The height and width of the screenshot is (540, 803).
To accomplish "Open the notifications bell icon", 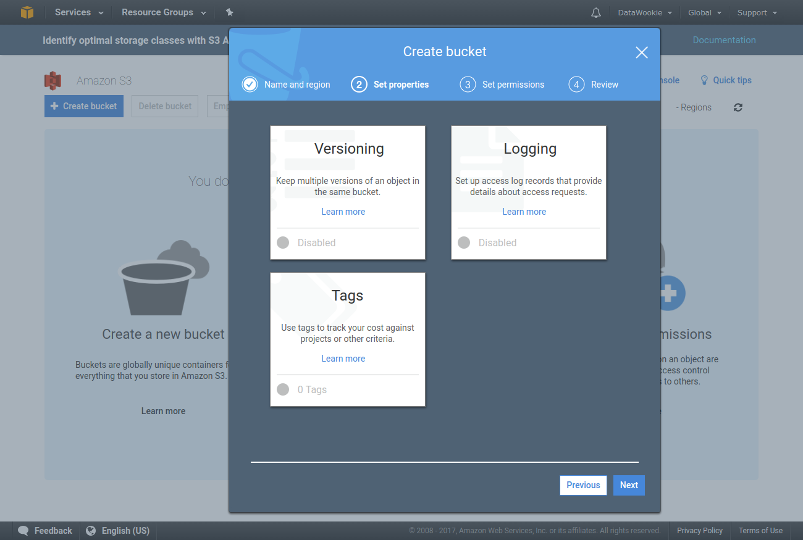I will click(x=596, y=12).
